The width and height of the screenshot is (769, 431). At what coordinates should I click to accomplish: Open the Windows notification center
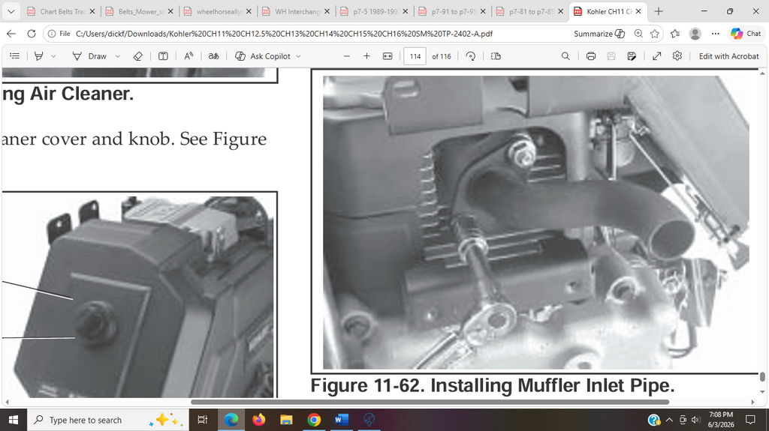[x=750, y=420]
